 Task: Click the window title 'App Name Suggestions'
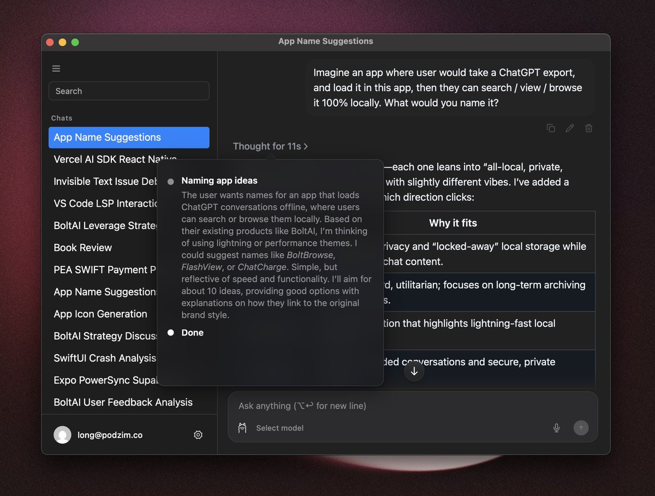click(x=326, y=41)
